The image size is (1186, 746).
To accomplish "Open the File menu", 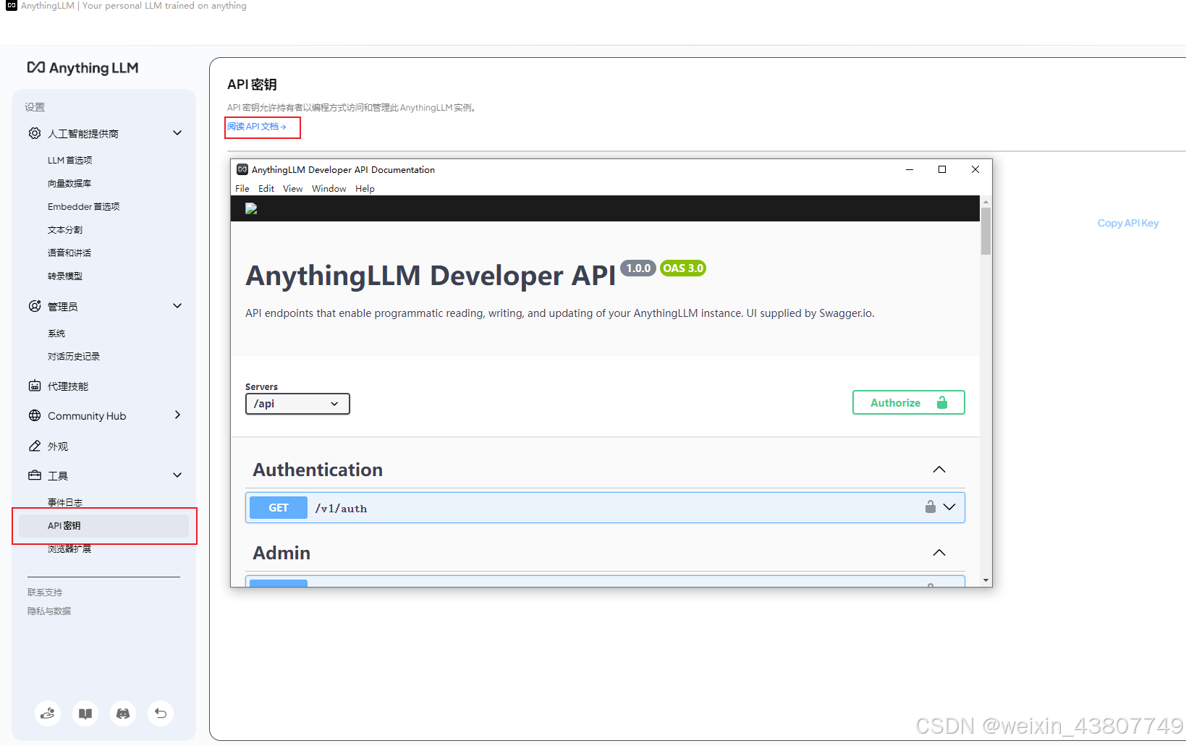I will 242,189.
